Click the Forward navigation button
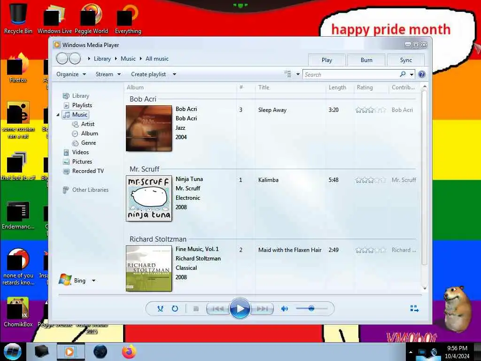The image size is (481, 361). (x=75, y=58)
